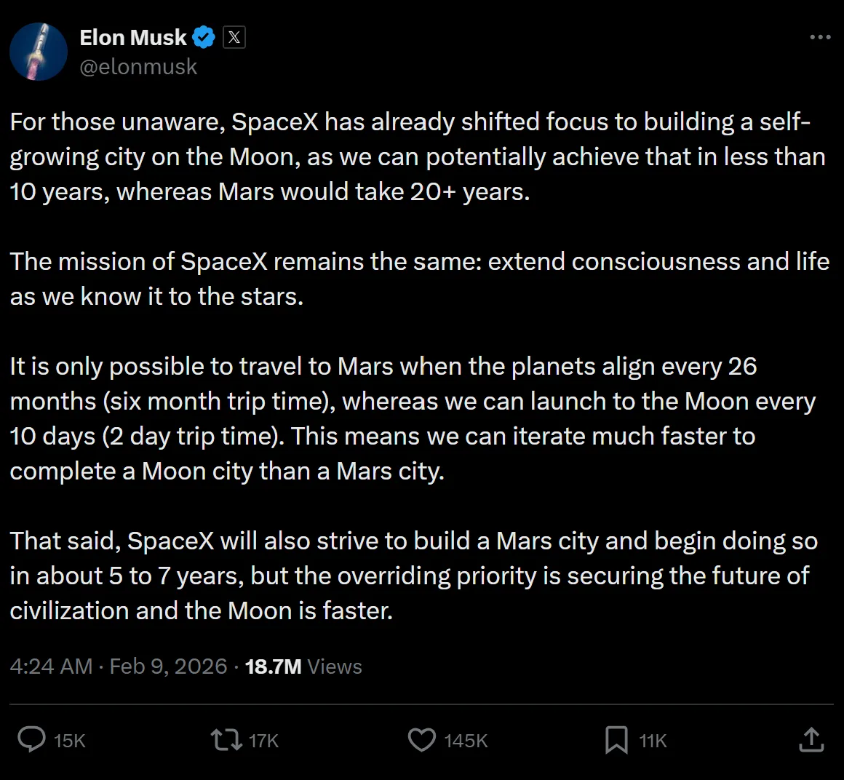Click the @elonmusk handle
Image resolution: width=844 pixels, height=780 pixels.
click(x=138, y=66)
